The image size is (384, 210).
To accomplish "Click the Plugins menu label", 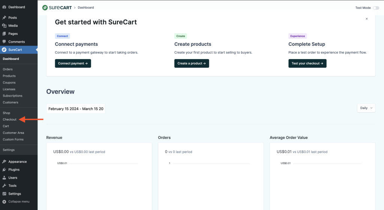I will tap(14, 170).
